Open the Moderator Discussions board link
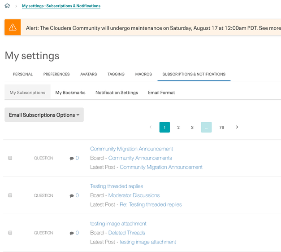The width and height of the screenshot is (281, 252). [x=134, y=195]
